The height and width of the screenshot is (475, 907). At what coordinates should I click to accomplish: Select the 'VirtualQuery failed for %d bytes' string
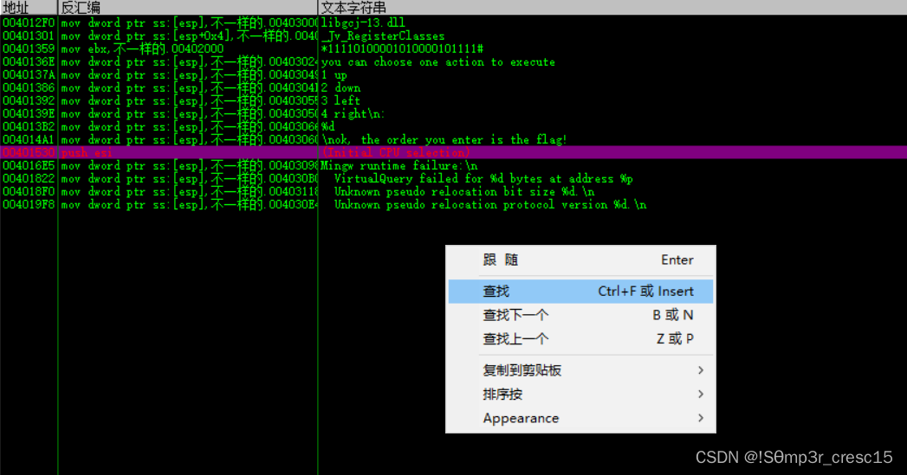pos(483,178)
